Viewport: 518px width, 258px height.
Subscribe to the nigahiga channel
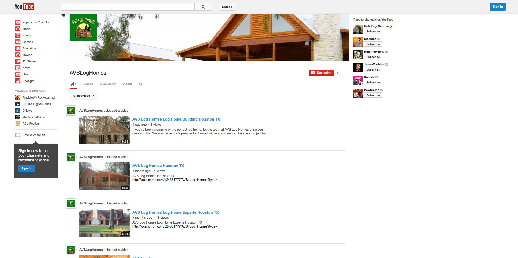click(373, 44)
